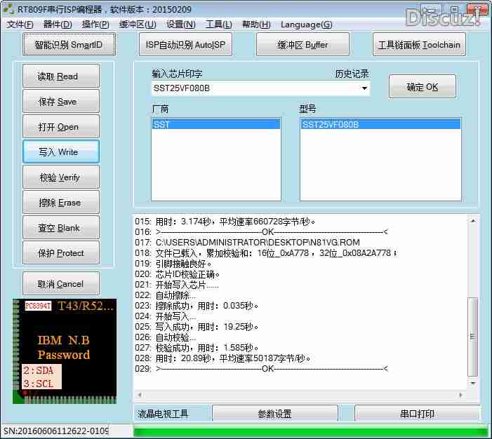This screenshot has height=439, width=492.
Task: Open the 文件(F) menu
Action: 20,25
